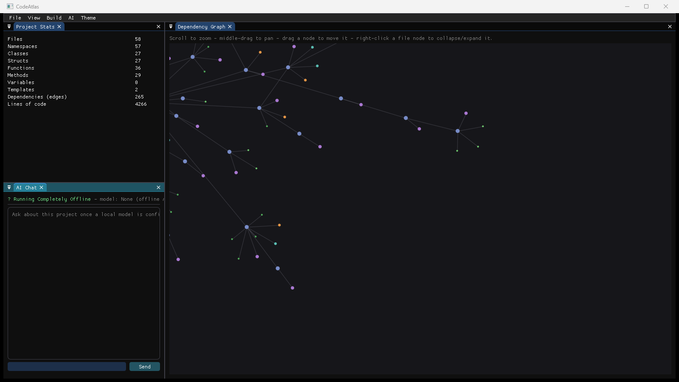Open the Build menu
Screen dimensions: 679x382
54,18
